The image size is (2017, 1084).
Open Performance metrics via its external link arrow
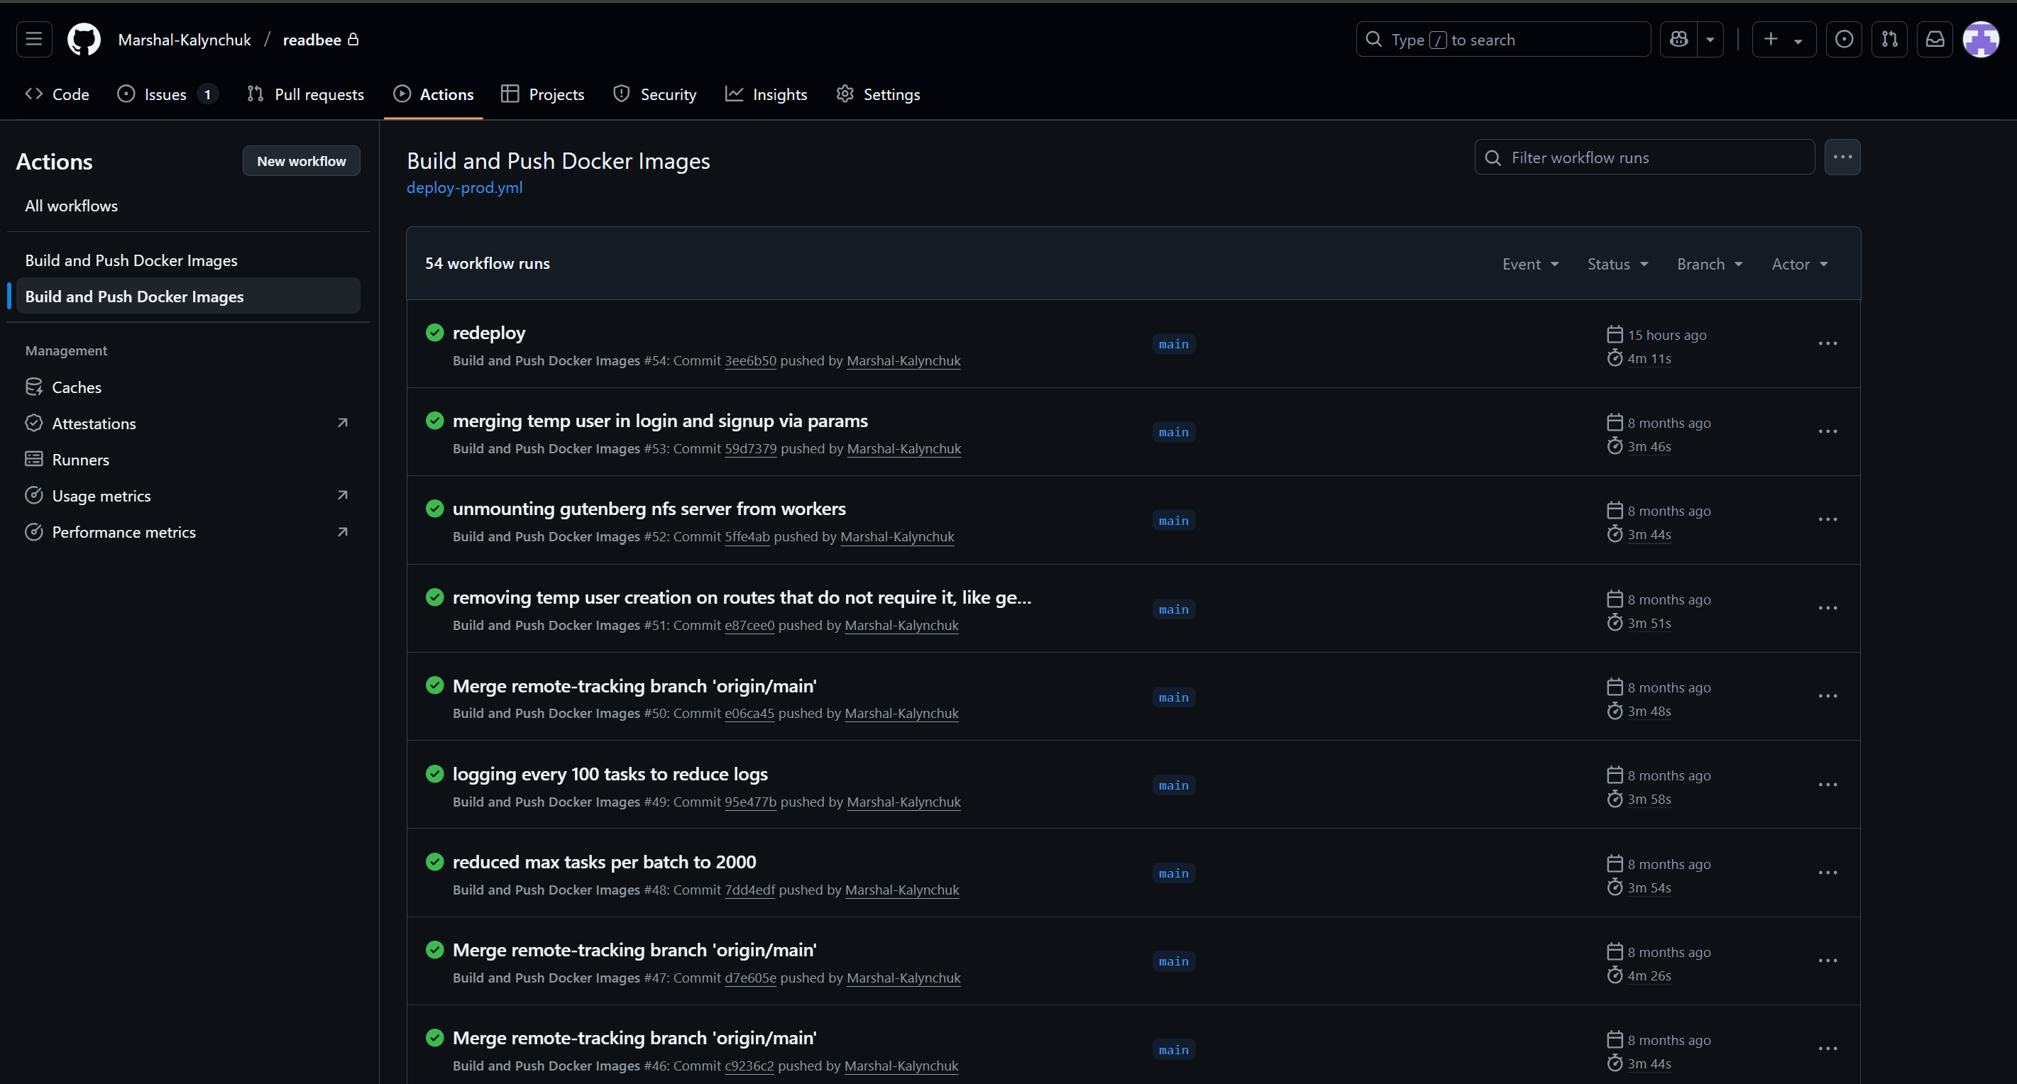tap(342, 531)
